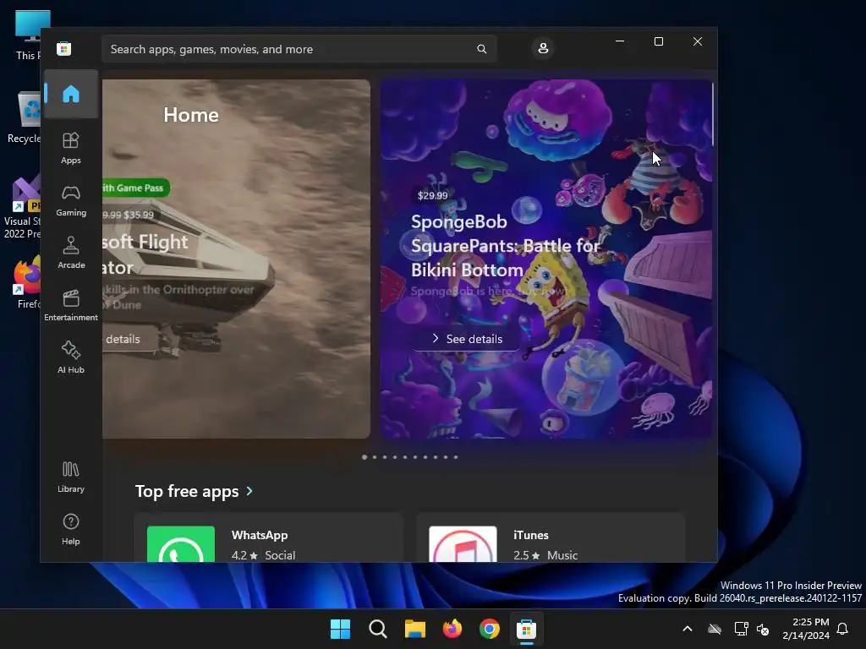The image size is (866, 649).
Task: Select the Firefox desktop shortcut
Action: click(x=26, y=281)
